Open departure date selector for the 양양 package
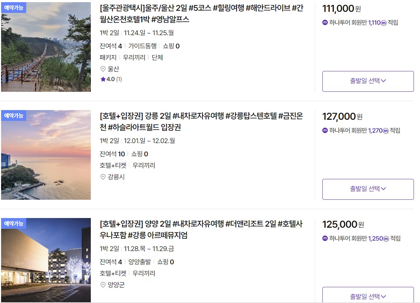Image resolution: width=420 pixels, height=303 pixels. click(x=368, y=296)
